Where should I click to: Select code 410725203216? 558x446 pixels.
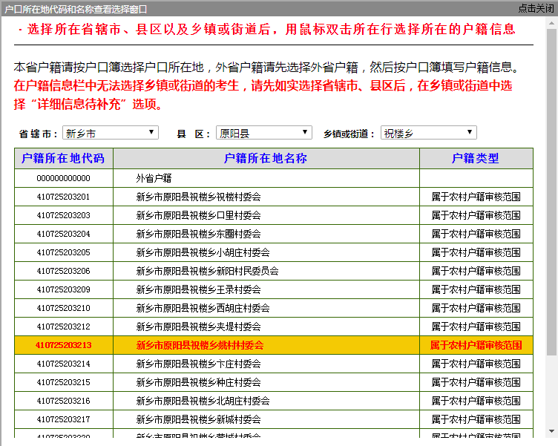(64, 401)
